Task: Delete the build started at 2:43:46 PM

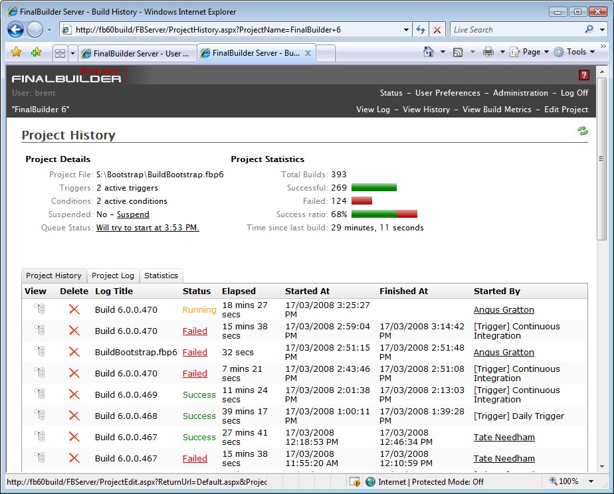Action: (x=74, y=373)
